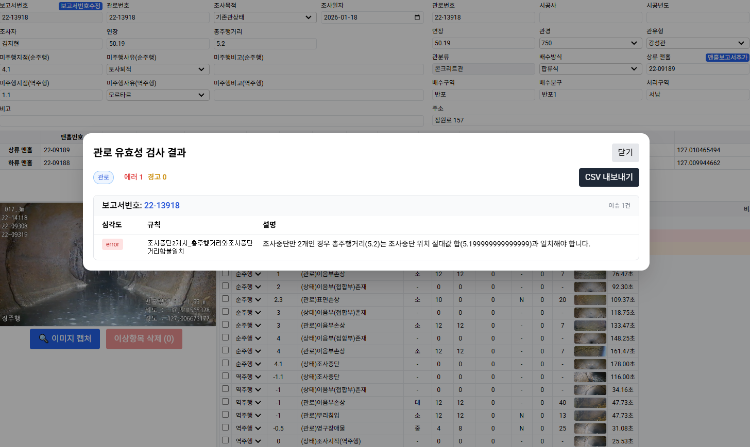Viewport: 750px width, 447px height.
Task: Click the red error severity badge
Action: click(112, 244)
